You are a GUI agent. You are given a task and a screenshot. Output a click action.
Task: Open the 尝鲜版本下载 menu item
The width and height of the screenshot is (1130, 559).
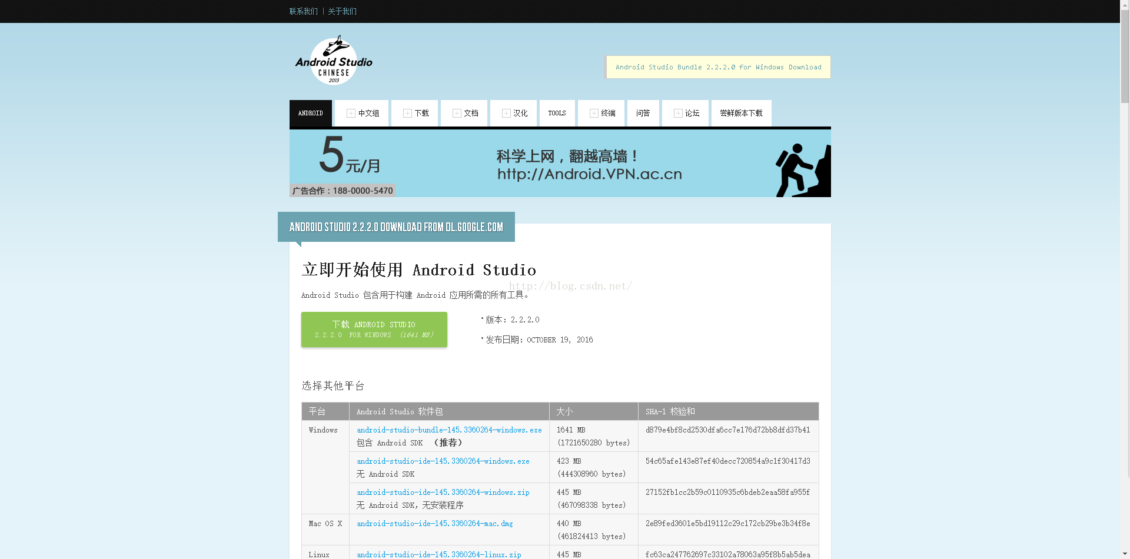pos(742,113)
